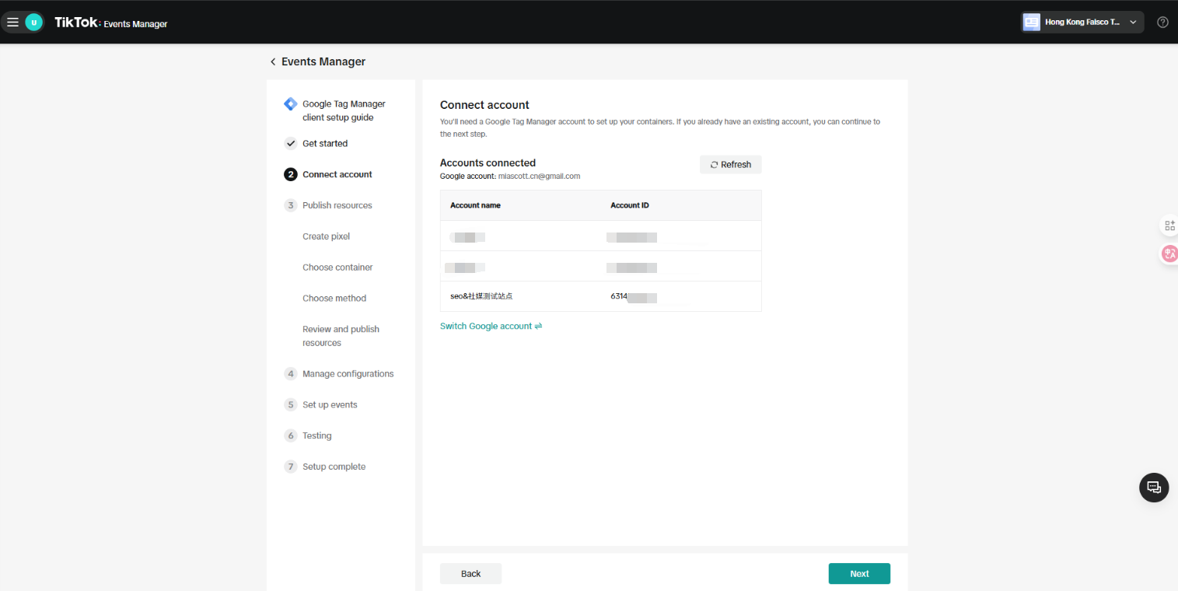Viewport: 1178px width, 591px height.
Task: Click the pink translate icon on right edge
Action: pos(1169,254)
